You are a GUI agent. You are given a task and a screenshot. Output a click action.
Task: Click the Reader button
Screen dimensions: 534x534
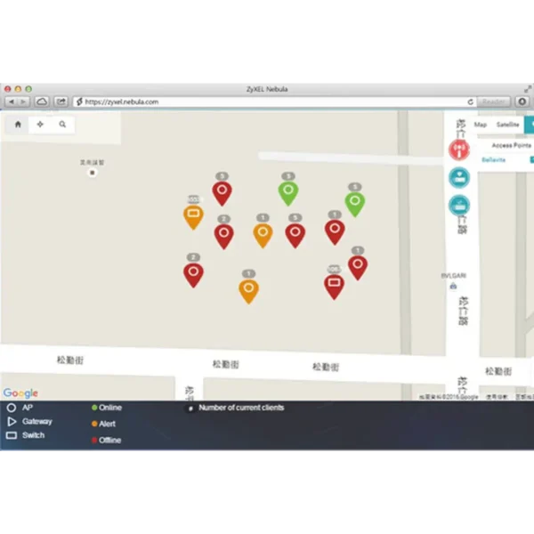493,101
